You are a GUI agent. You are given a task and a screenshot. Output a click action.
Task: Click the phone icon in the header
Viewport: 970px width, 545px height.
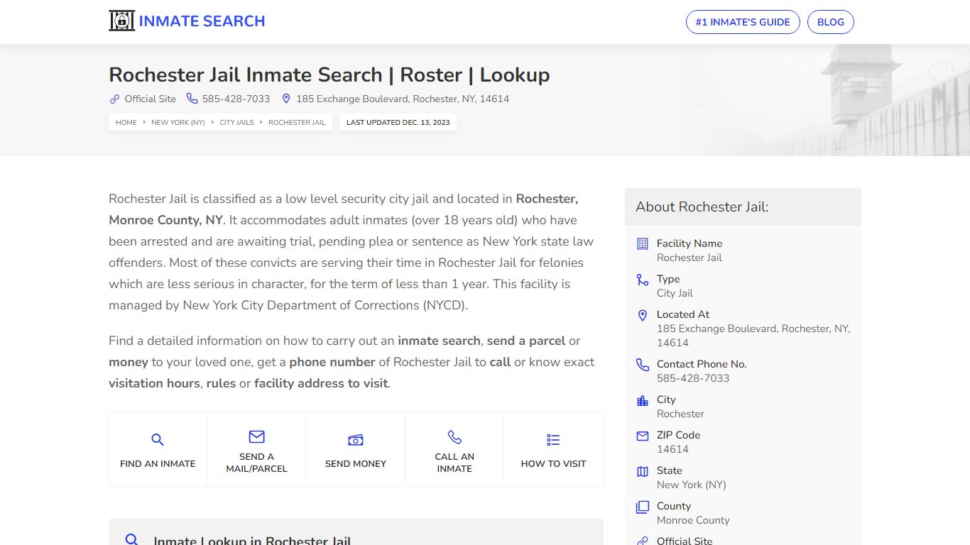tap(192, 99)
